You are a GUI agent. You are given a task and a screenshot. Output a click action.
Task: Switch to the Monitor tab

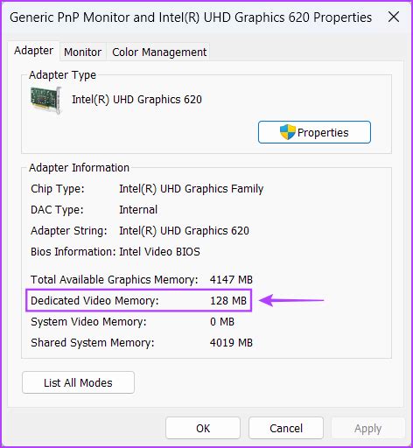click(x=83, y=52)
